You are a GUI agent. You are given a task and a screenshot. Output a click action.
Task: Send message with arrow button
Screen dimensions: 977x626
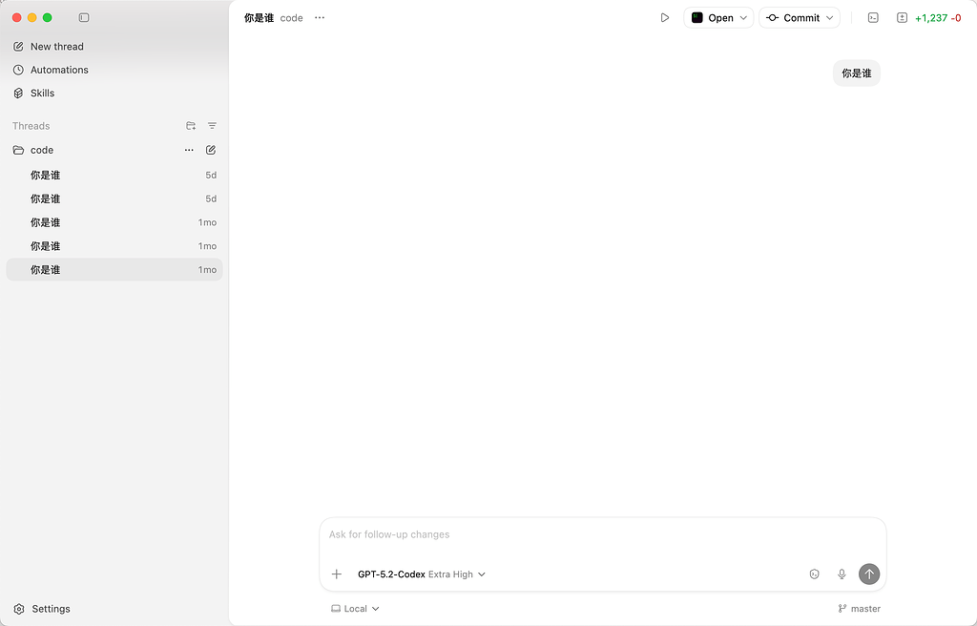pos(868,574)
